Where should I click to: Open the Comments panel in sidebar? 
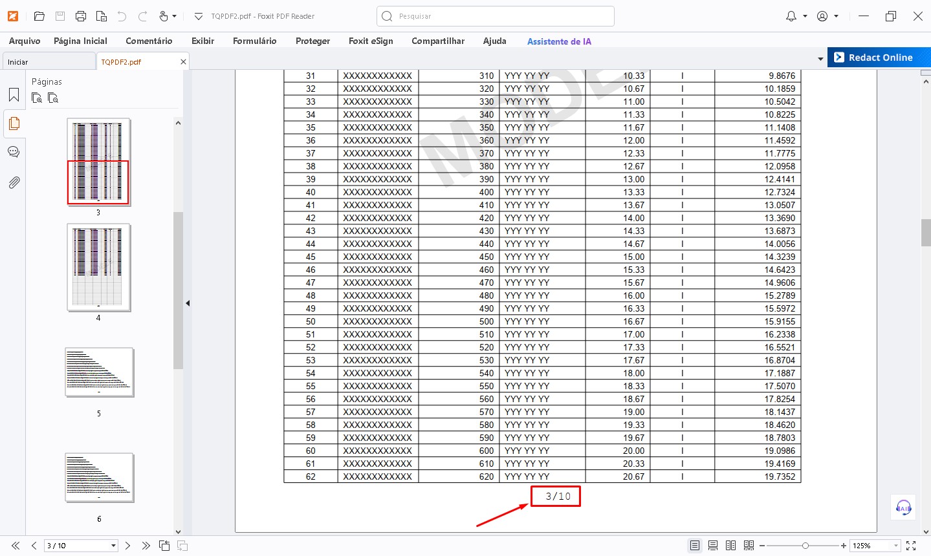(x=14, y=153)
